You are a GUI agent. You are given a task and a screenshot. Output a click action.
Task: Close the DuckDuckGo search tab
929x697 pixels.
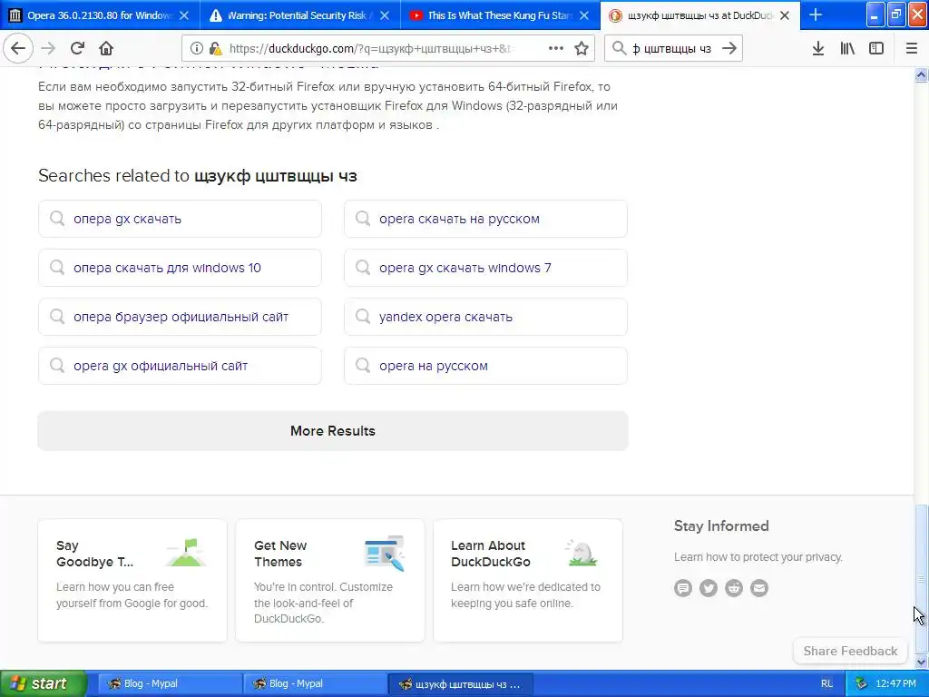coord(785,15)
